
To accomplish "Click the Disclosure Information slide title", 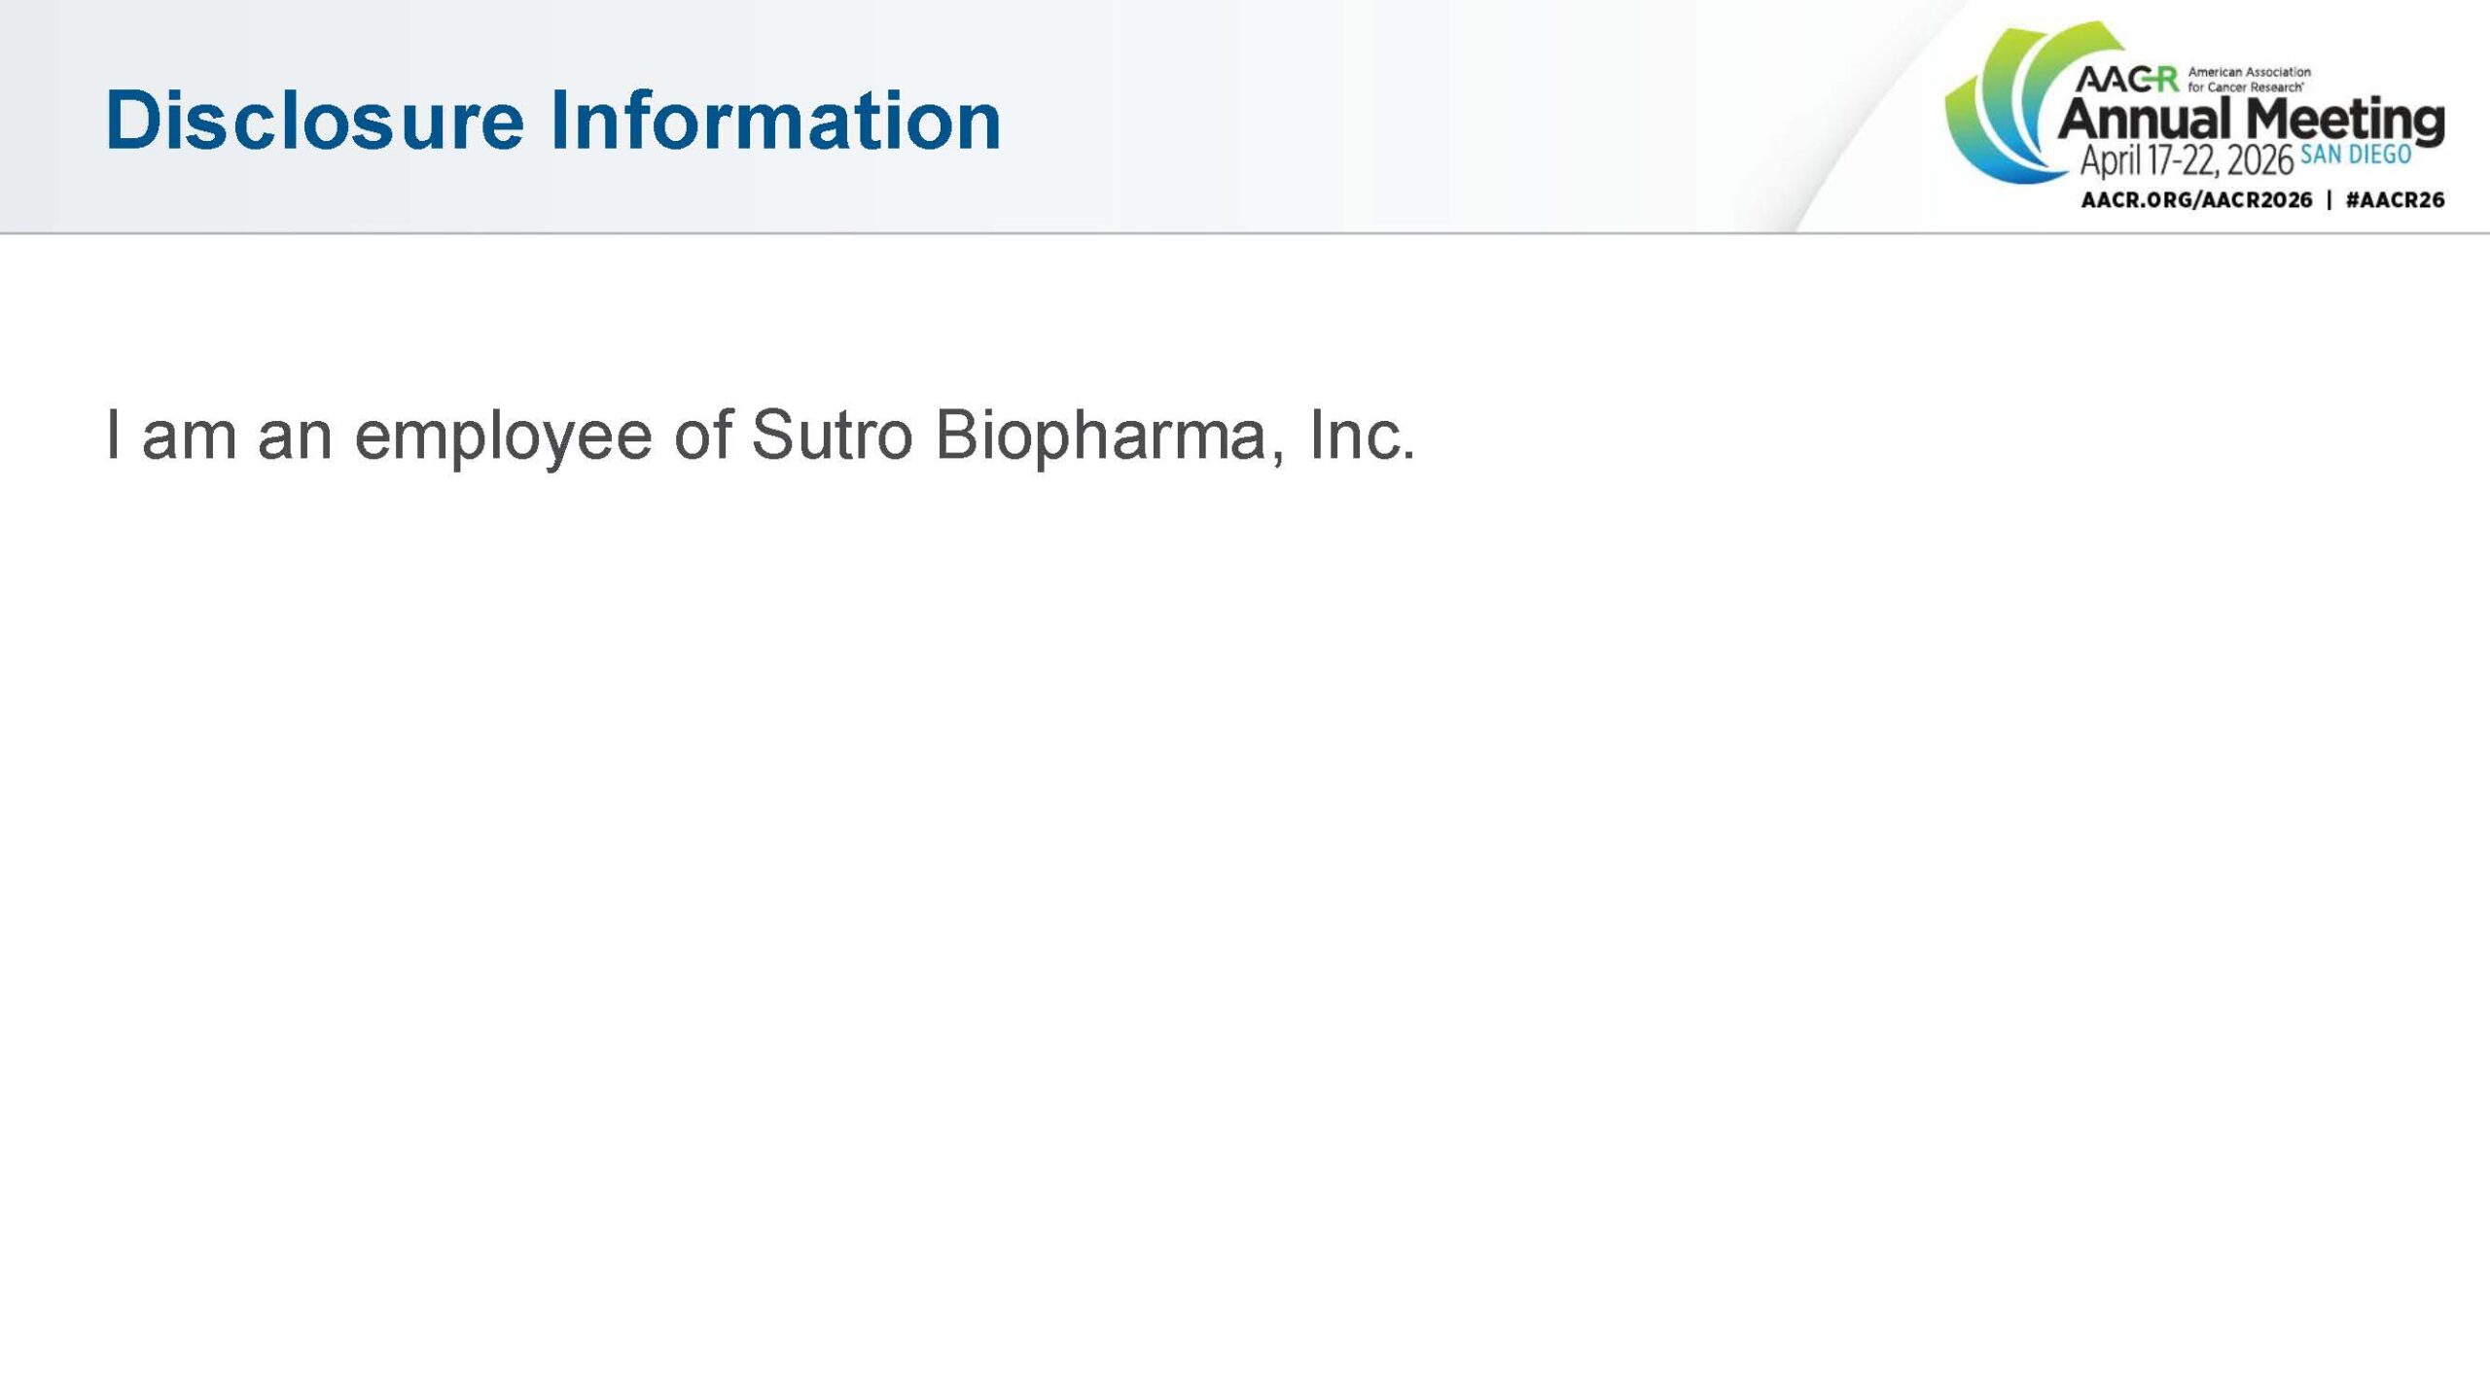I will click(552, 121).
